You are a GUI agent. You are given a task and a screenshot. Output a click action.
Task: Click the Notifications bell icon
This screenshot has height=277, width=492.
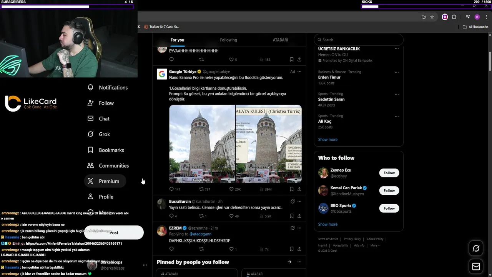90,87
